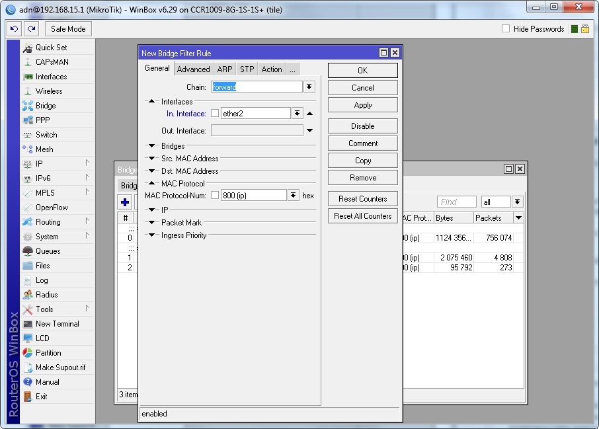Viewport: 599px width, 429px height.
Task: Click the Find search field
Action: [x=456, y=202]
